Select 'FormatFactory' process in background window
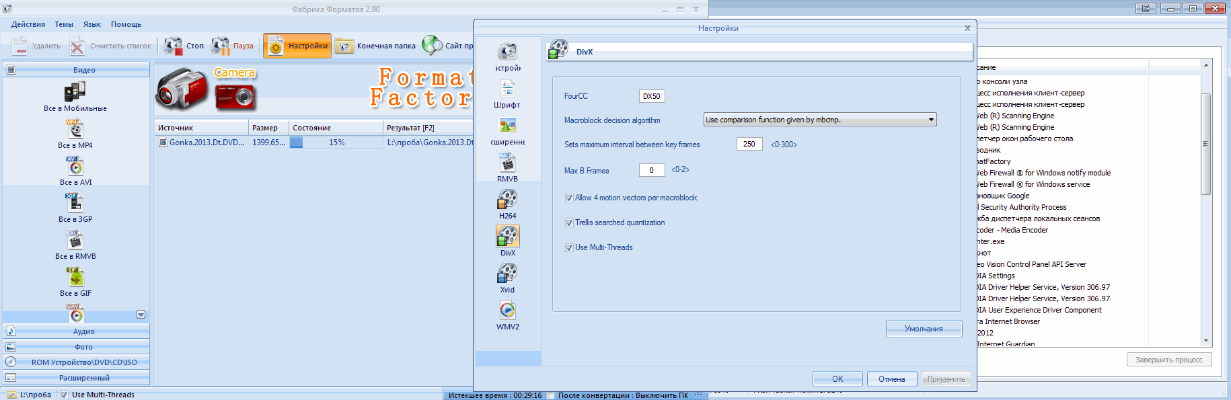Image resolution: width=1231 pixels, height=400 pixels. click(994, 161)
